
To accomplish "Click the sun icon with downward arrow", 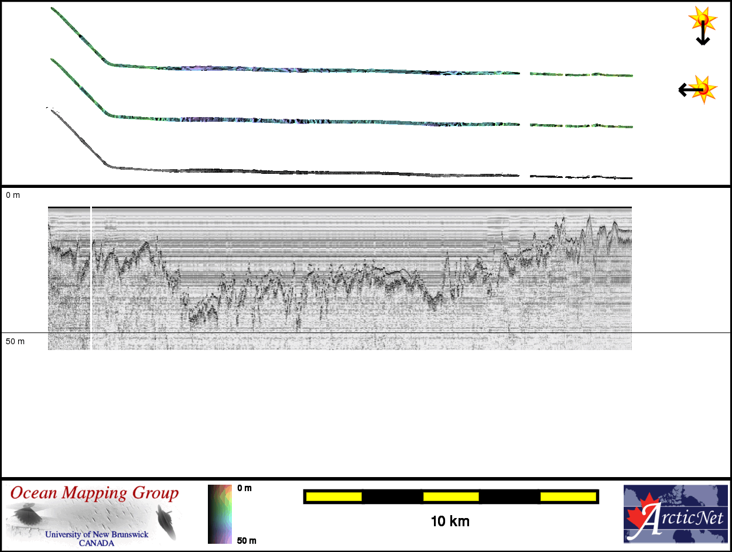I will pyautogui.click(x=702, y=26).
